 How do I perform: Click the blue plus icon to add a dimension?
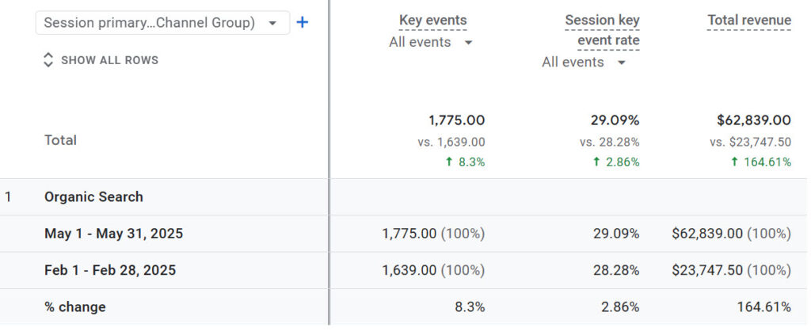coord(302,23)
